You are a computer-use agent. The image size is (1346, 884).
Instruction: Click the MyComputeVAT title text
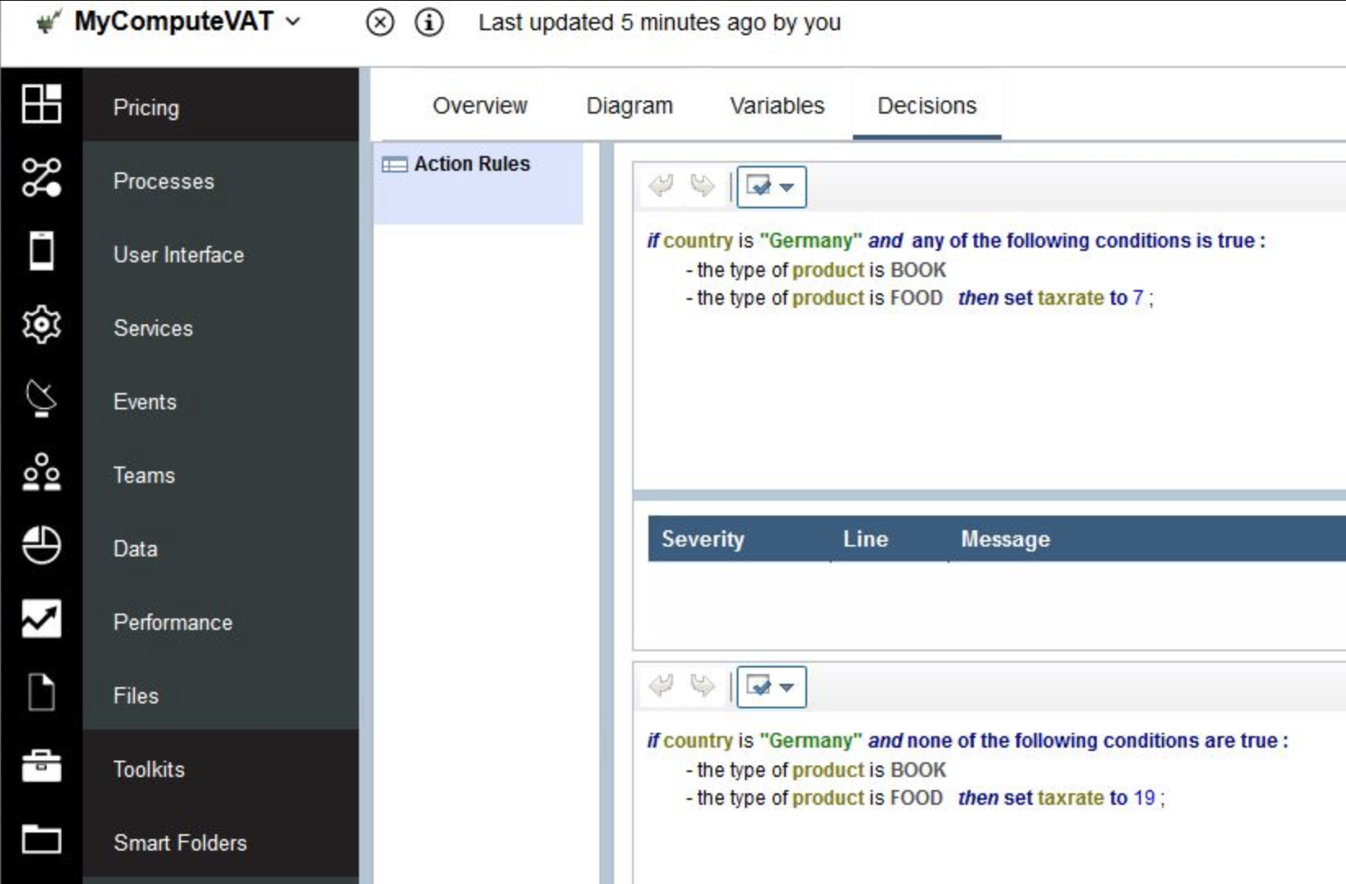coord(173,21)
